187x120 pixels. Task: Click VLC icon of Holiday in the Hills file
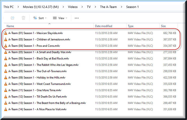click(6, 78)
